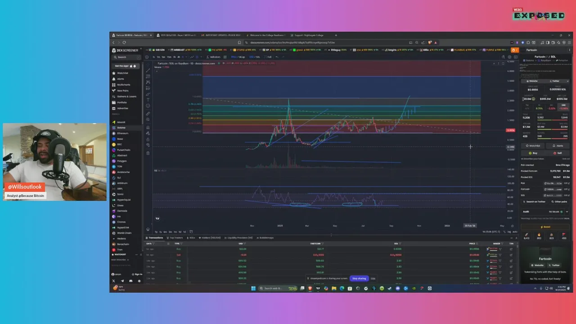
Task: Open the Windows Start menu
Action: [253, 288]
